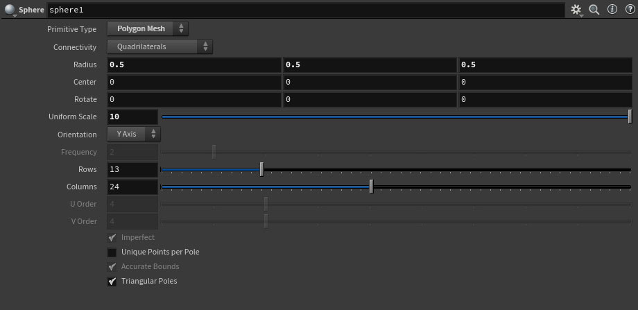Click the Rows value field
The image size is (638, 310).
coord(132,170)
